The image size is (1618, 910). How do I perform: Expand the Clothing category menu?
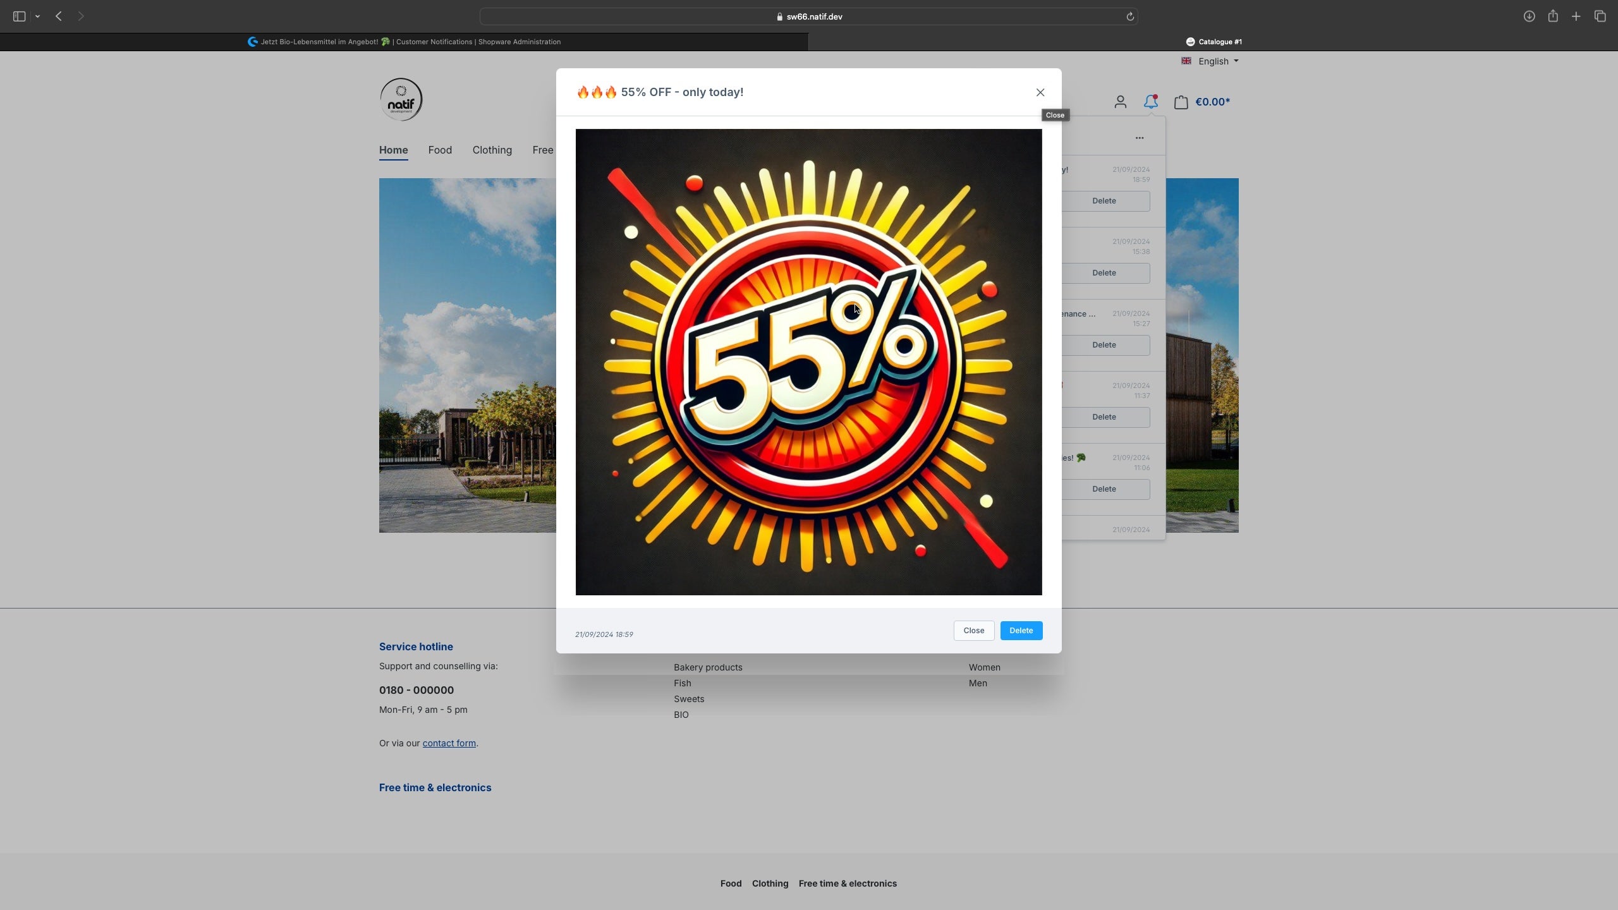click(491, 150)
